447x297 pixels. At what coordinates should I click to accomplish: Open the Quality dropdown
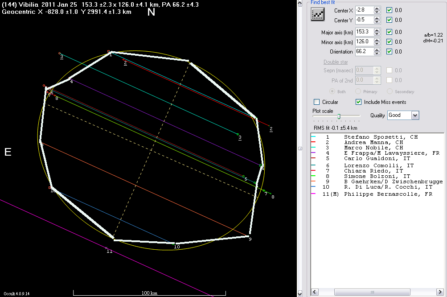click(x=415, y=115)
